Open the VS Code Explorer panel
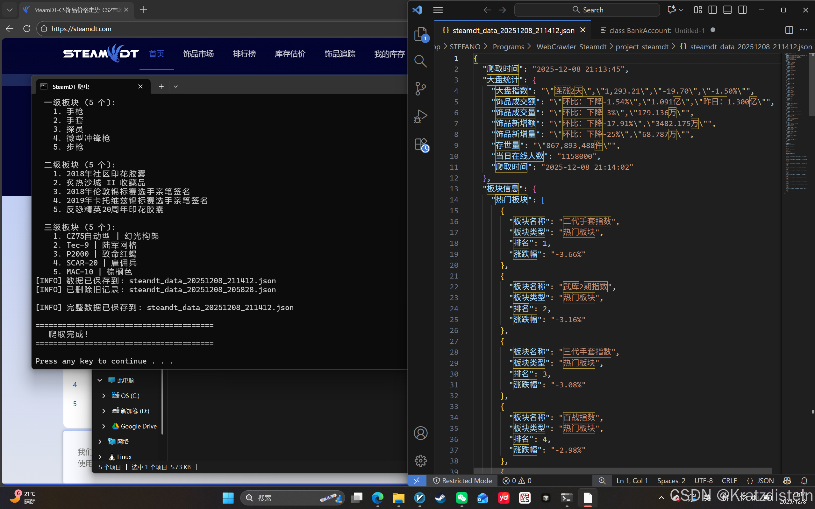 (x=420, y=34)
